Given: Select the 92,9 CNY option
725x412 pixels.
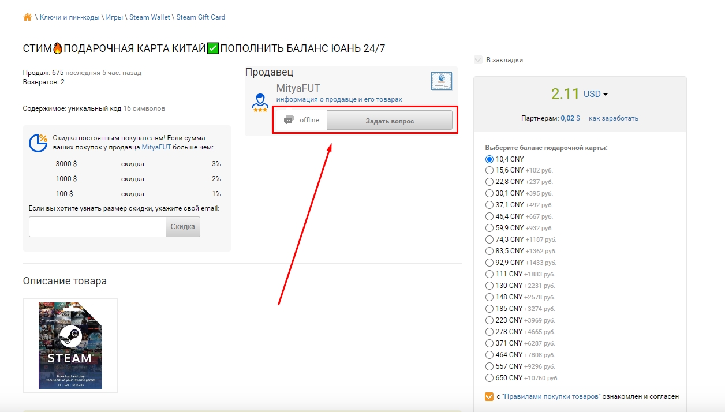Looking at the screenshot, I should (489, 263).
